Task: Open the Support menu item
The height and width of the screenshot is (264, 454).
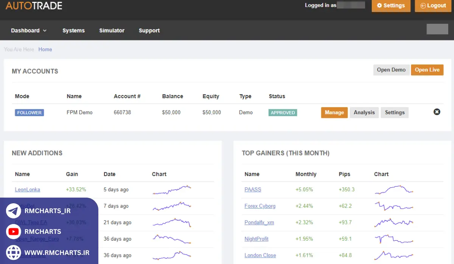Action: (x=149, y=31)
